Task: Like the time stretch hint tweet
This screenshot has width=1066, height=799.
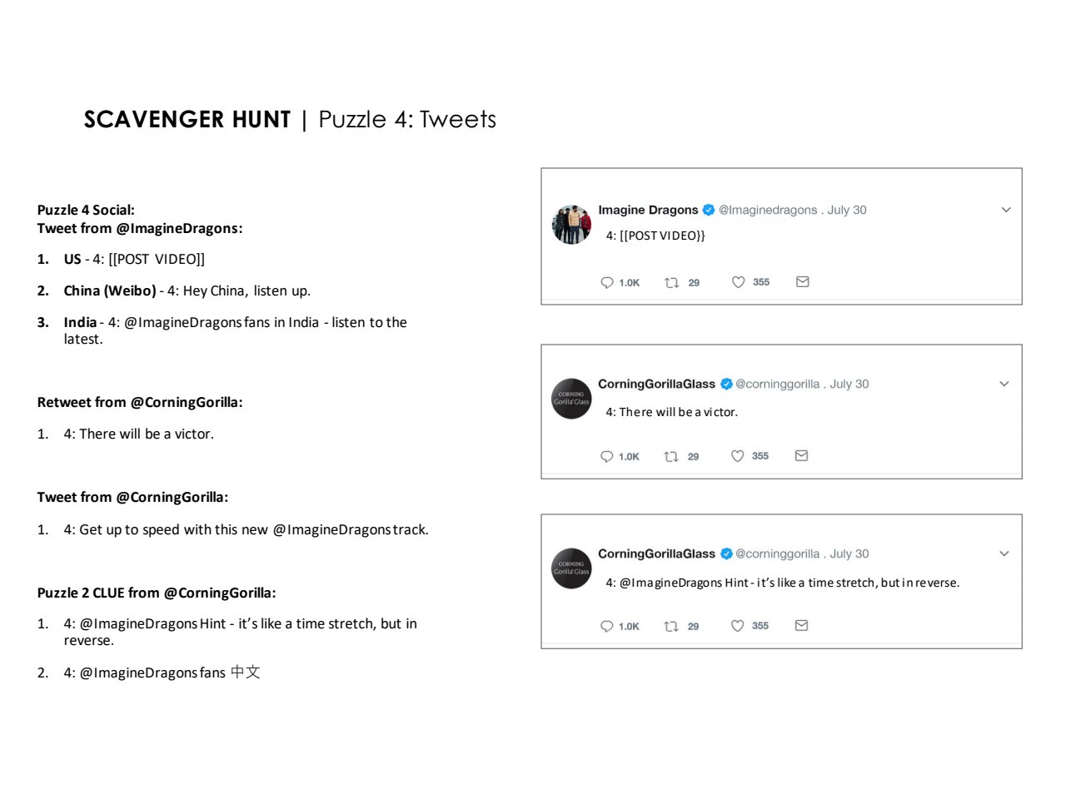Action: coord(737,626)
